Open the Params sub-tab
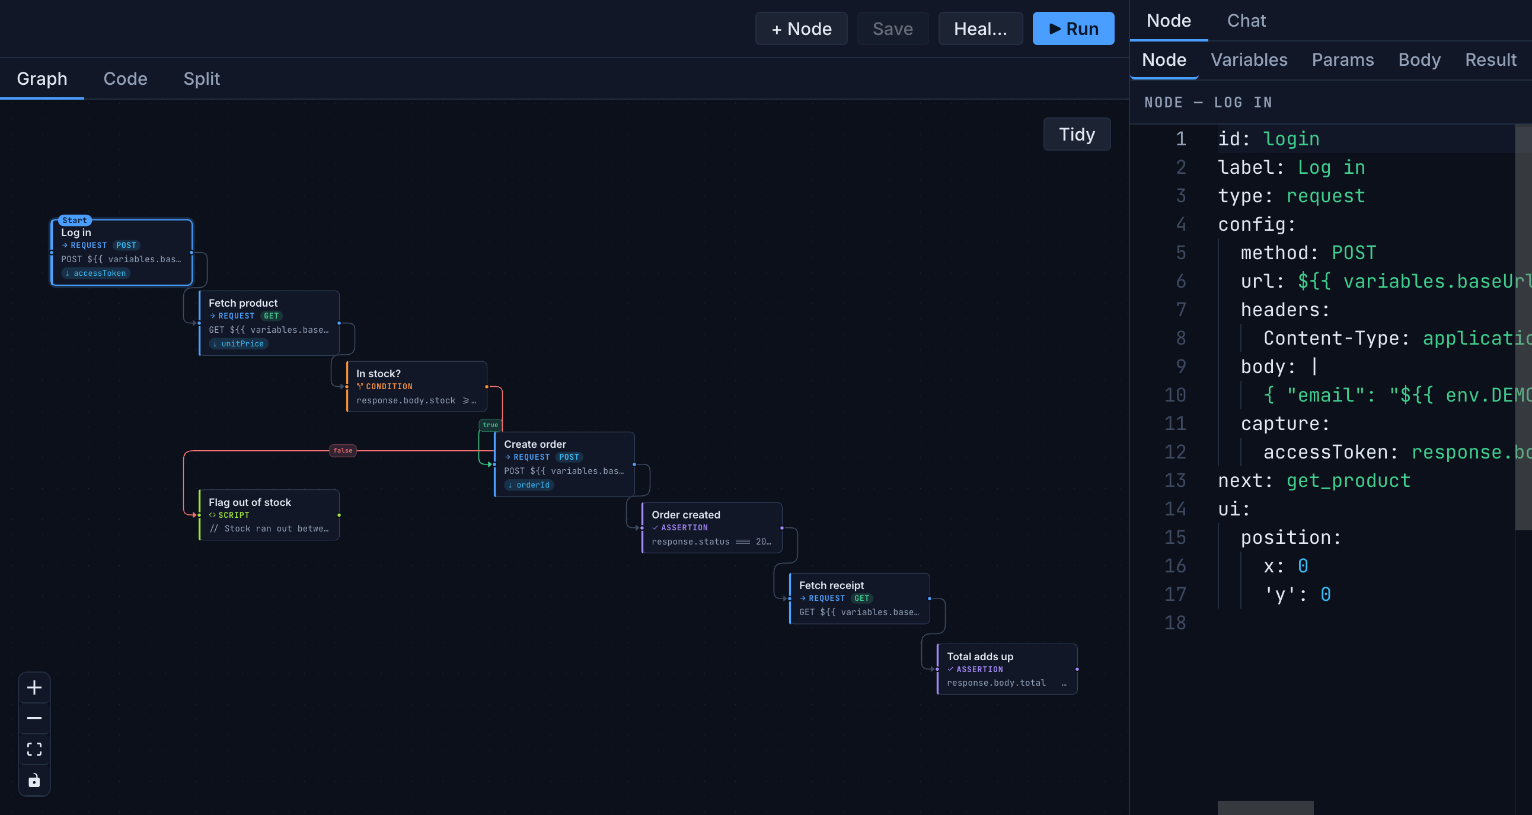This screenshot has height=815, width=1532. click(1342, 60)
